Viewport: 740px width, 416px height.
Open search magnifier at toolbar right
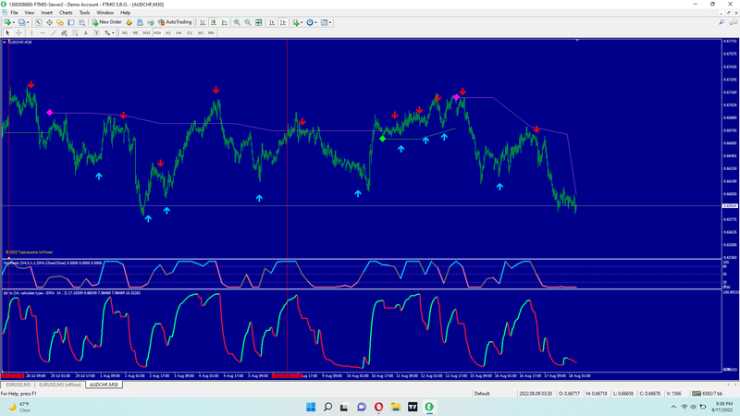coord(721,22)
